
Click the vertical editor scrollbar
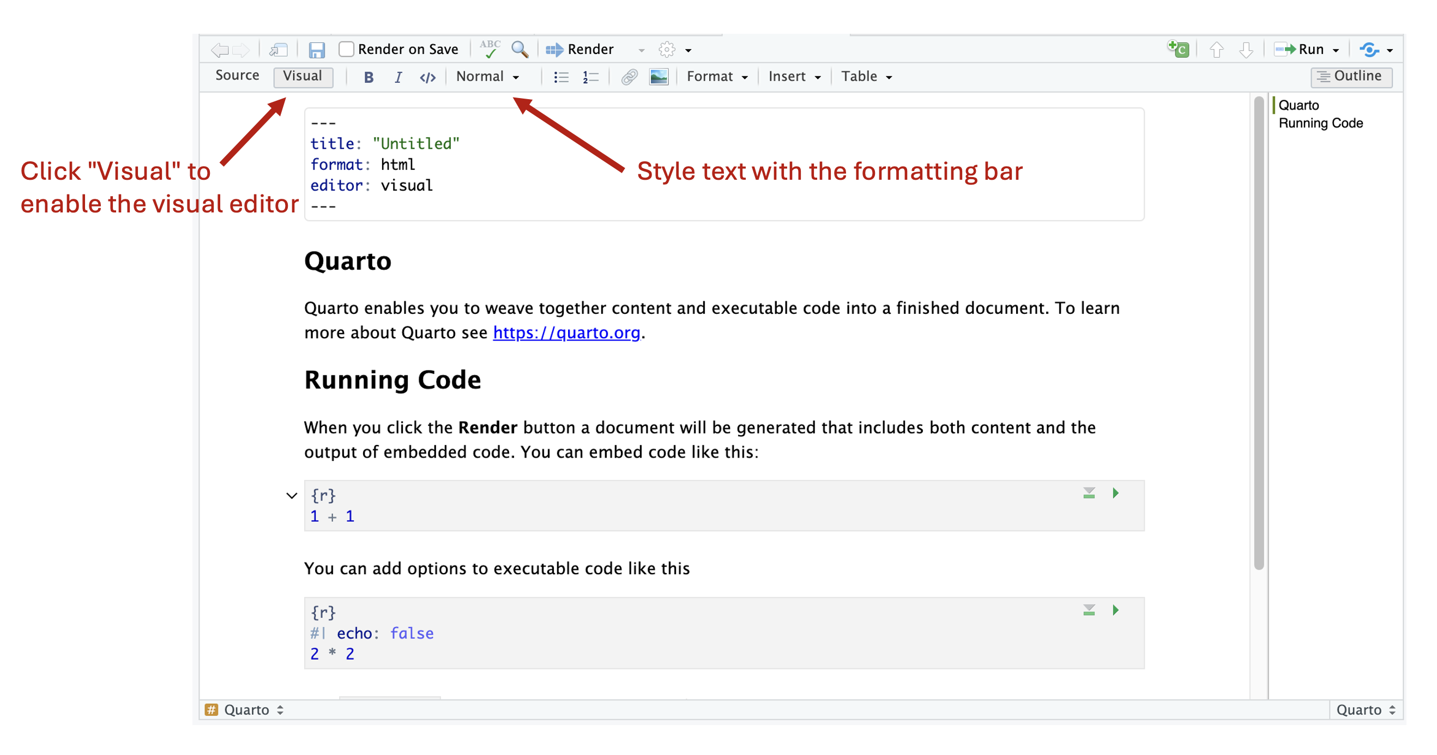pos(1259,333)
